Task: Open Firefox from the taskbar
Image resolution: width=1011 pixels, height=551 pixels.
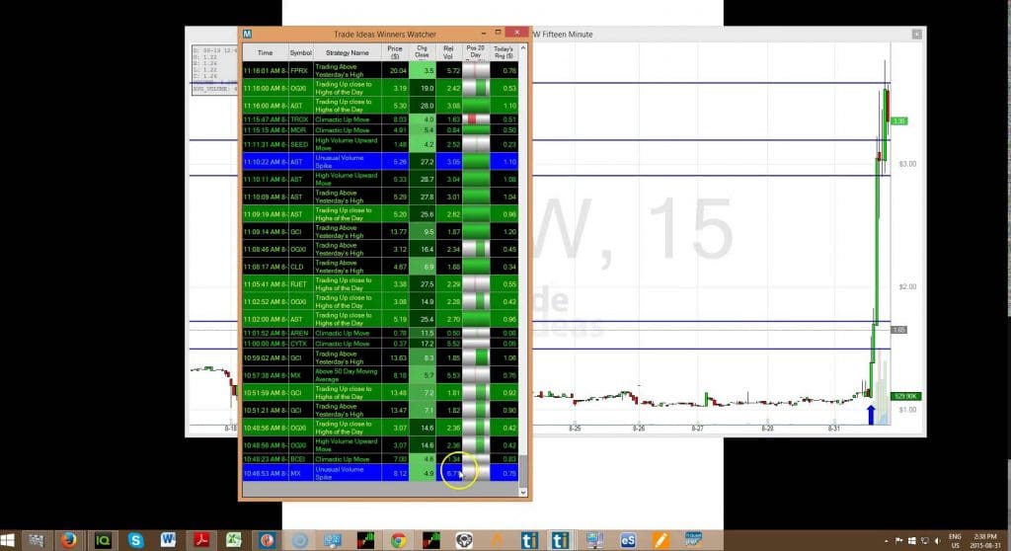Action: coord(68,540)
